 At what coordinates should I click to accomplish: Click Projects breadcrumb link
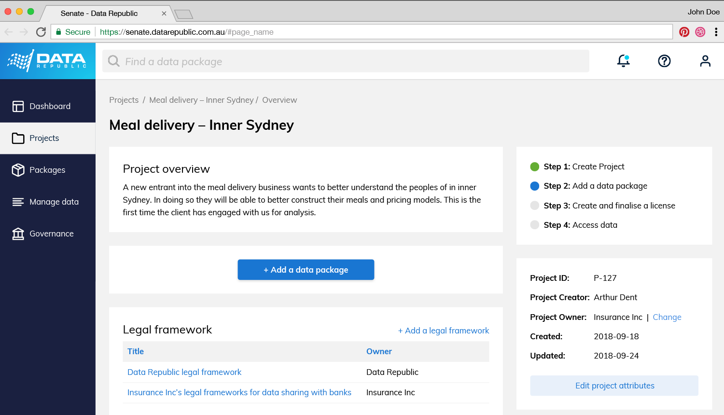[x=124, y=100]
